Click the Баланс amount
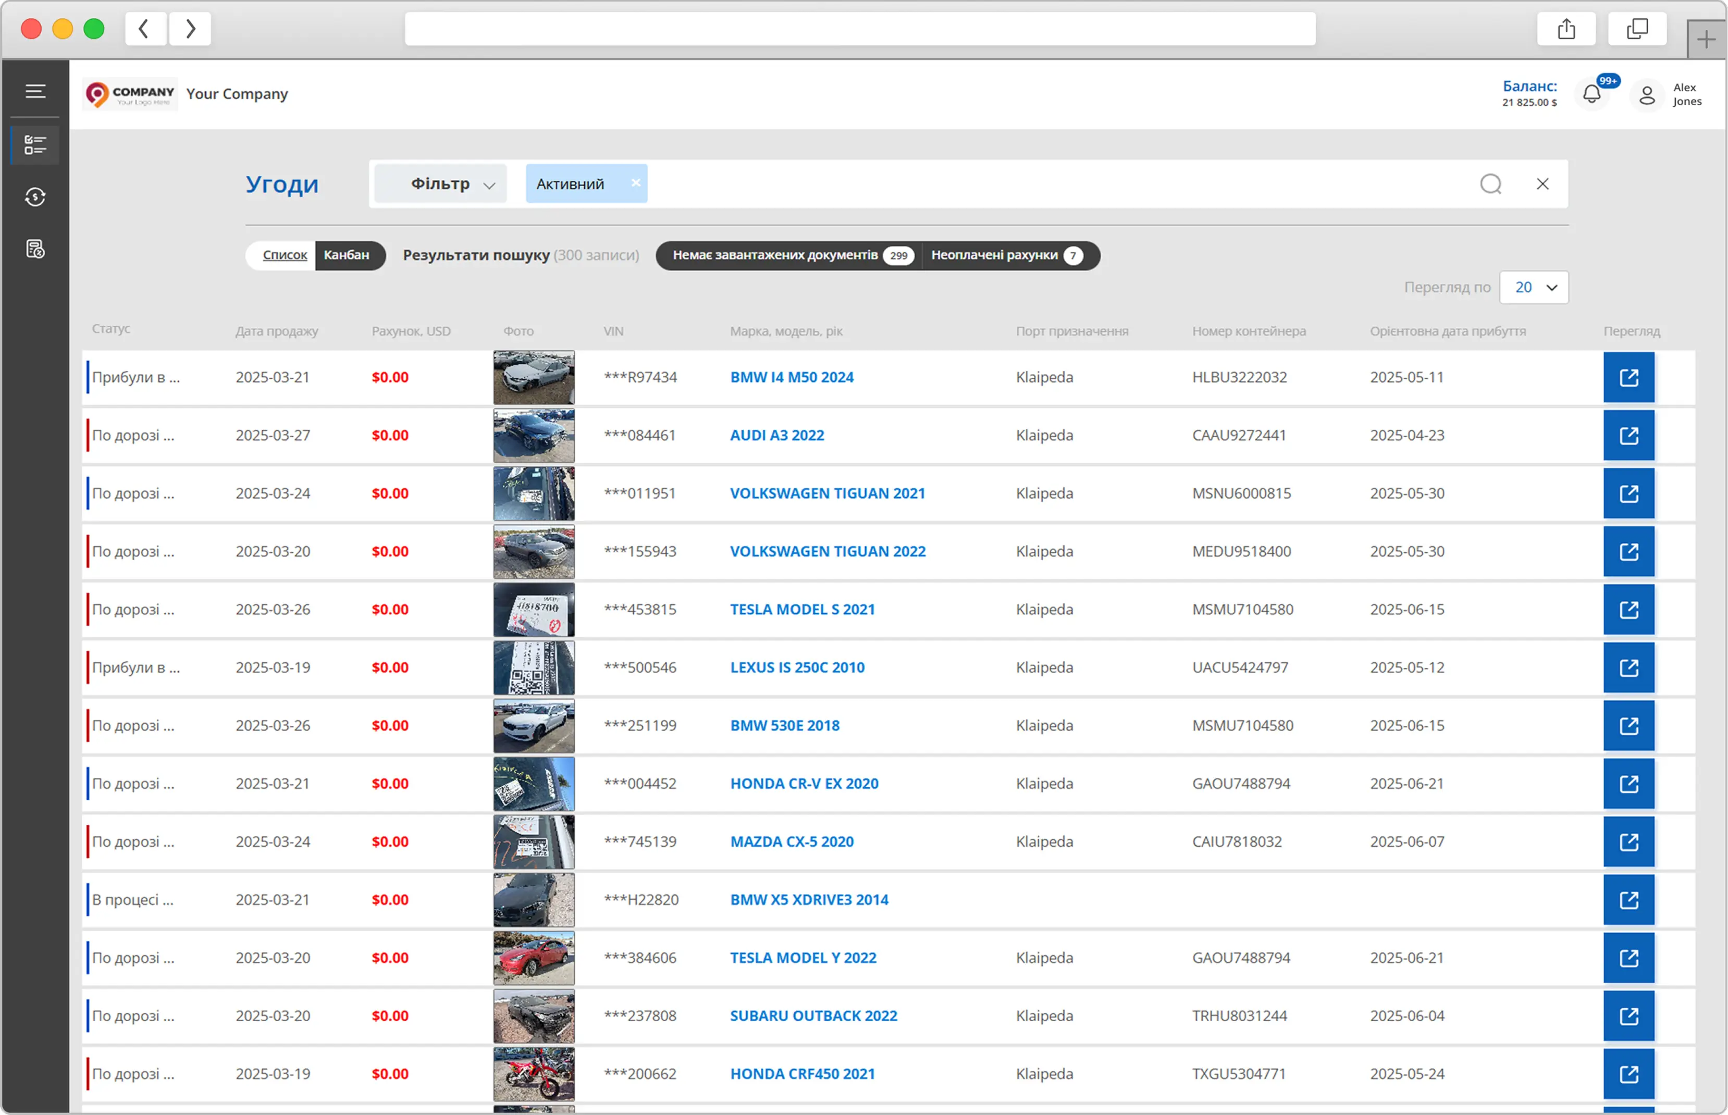Image resolution: width=1728 pixels, height=1115 pixels. (1529, 103)
